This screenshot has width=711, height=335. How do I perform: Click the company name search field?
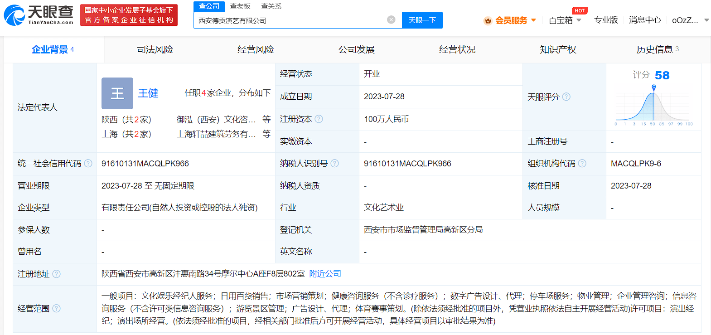coord(290,20)
